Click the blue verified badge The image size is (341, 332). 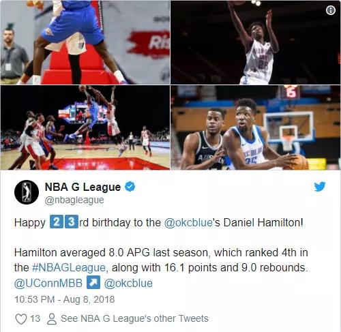[x=130, y=187]
